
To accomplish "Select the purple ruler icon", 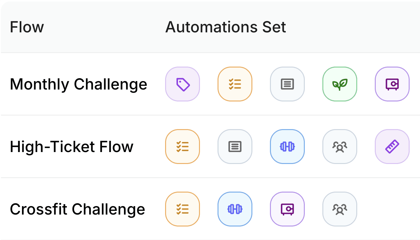I will point(392,147).
